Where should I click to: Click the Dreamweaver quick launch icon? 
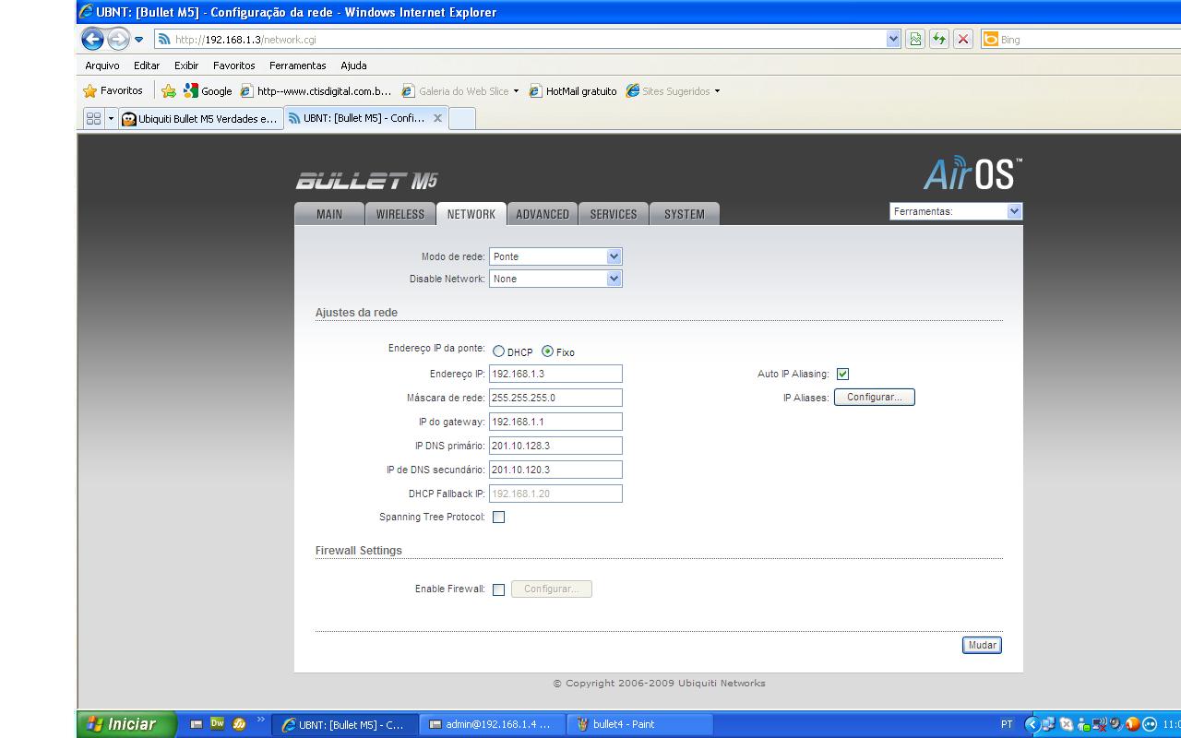(x=218, y=724)
